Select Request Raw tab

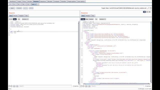pos(11,16)
